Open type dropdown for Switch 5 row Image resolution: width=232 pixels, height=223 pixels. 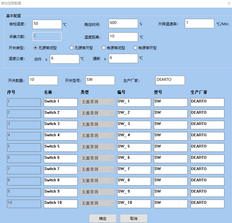click(97, 147)
